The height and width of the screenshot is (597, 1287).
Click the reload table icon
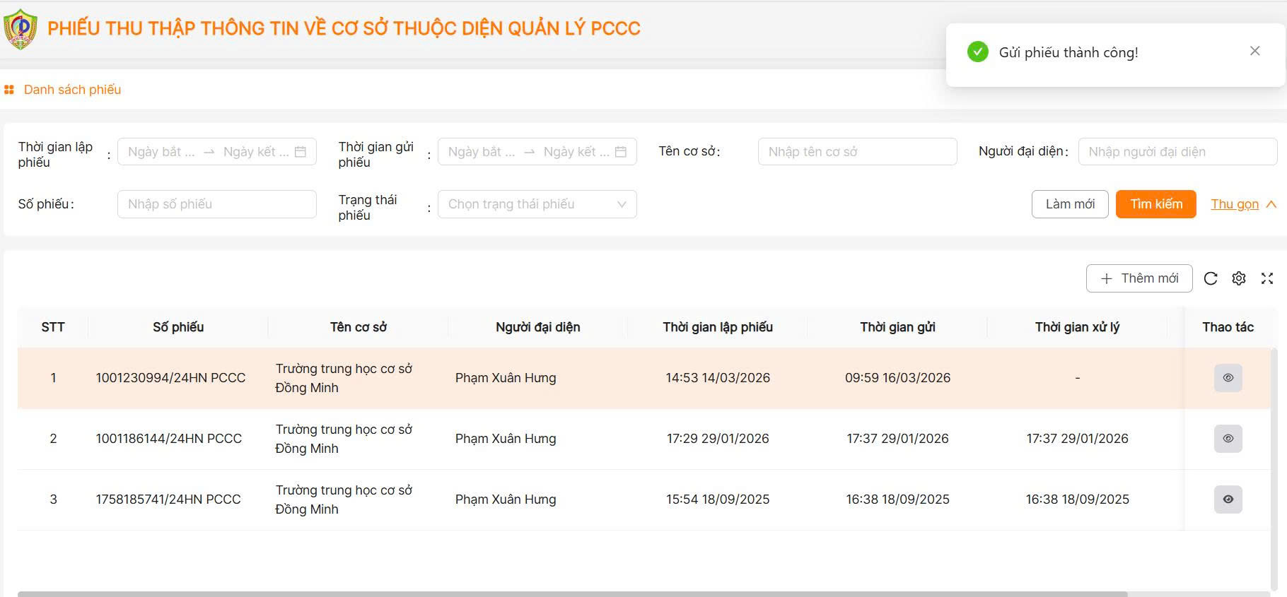[x=1211, y=278]
